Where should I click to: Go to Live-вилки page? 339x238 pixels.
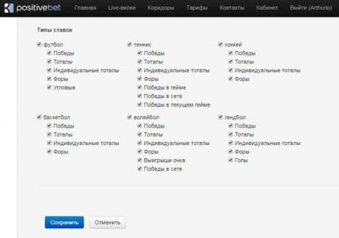[x=121, y=8]
